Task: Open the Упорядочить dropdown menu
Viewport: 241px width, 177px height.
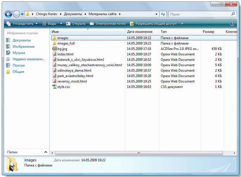Action: pyautogui.click(x=22, y=24)
